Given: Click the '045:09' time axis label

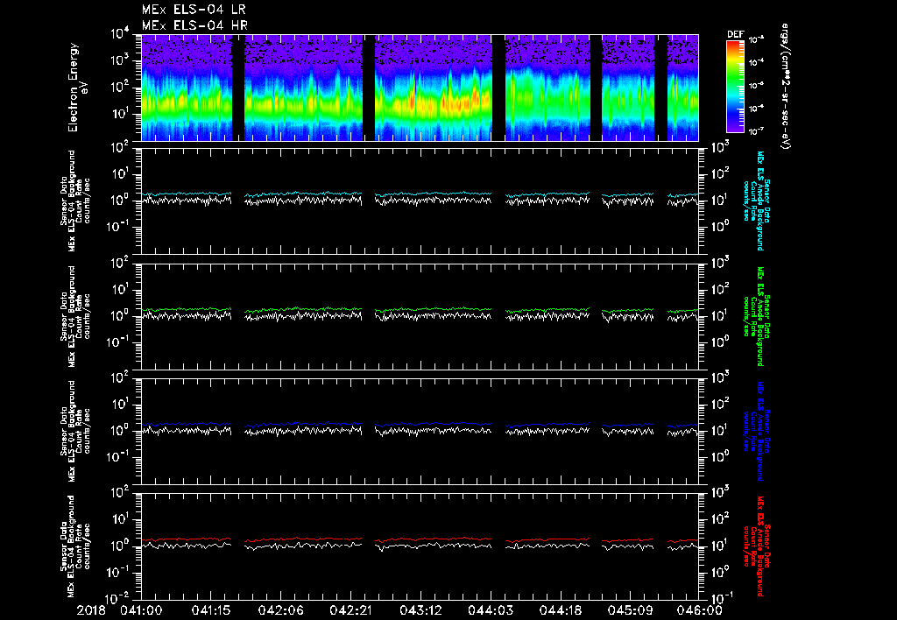Looking at the screenshot, I should (629, 611).
